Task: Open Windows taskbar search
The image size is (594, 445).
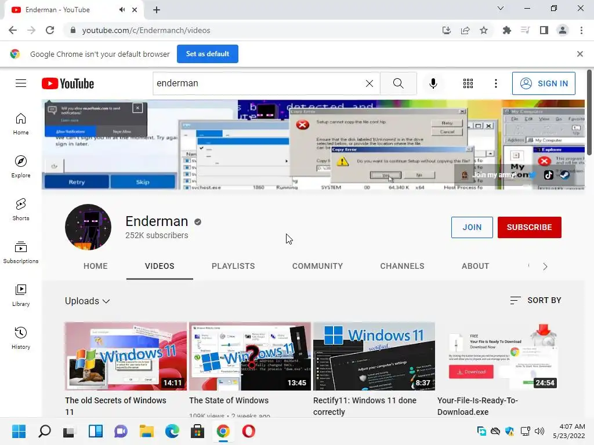Action: [x=44, y=431]
